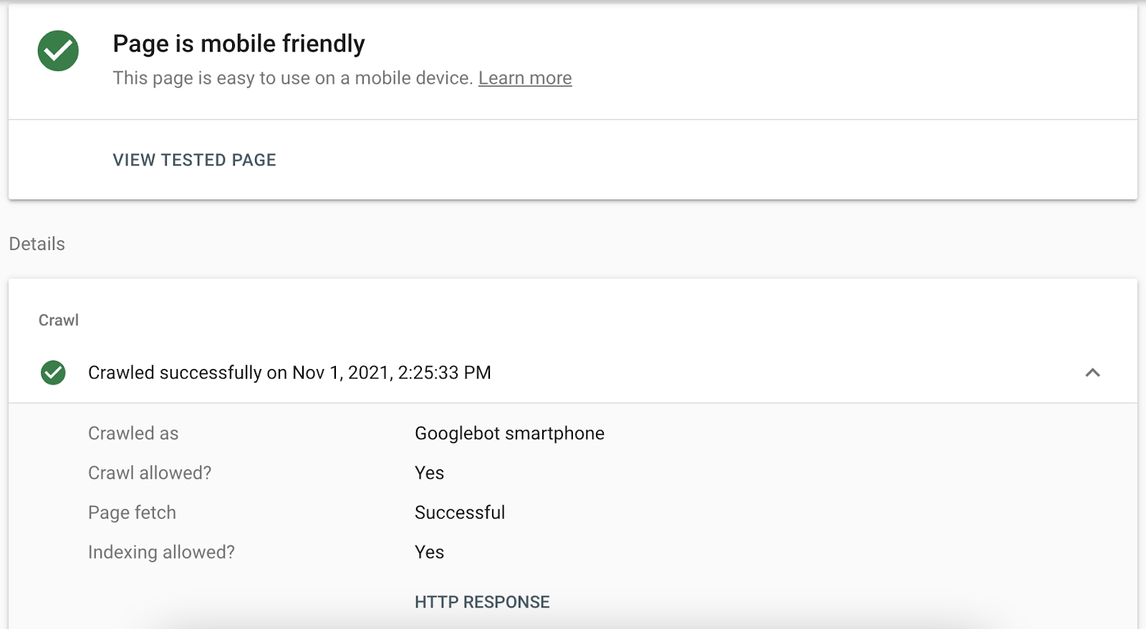The image size is (1146, 629).
Task: Click VIEW TESTED PAGE
Action: 194,160
